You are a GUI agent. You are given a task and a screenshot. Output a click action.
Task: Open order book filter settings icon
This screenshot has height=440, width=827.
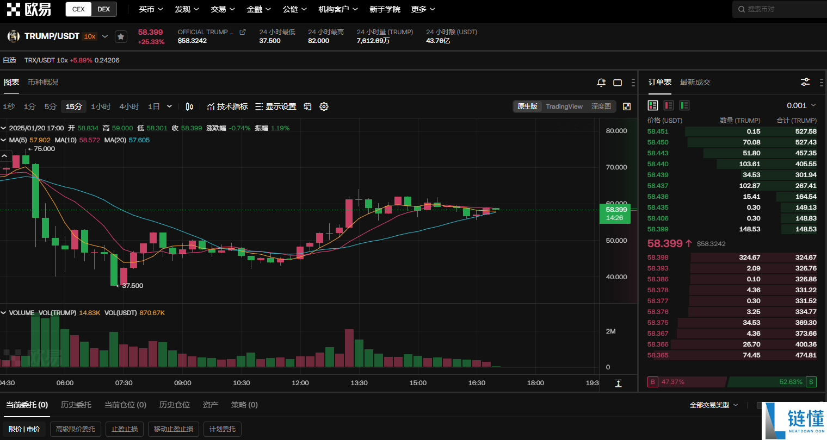tap(805, 82)
